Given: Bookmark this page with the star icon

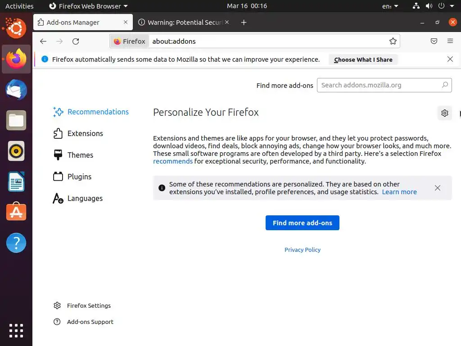Looking at the screenshot, I should (393, 41).
